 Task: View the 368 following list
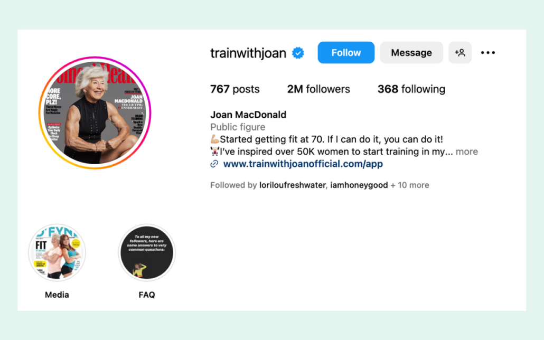click(411, 89)
